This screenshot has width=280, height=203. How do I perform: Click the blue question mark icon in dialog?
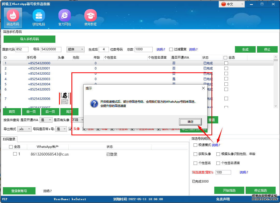pyautogui.click(x=94, y=104)
